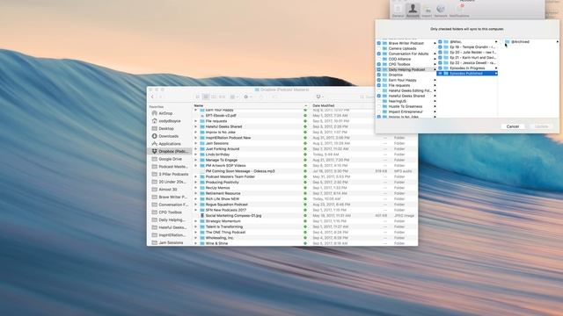Screen dimensions: 563x316
Task: Select Downloads in Finder sidebar
Action: (168, 136)
